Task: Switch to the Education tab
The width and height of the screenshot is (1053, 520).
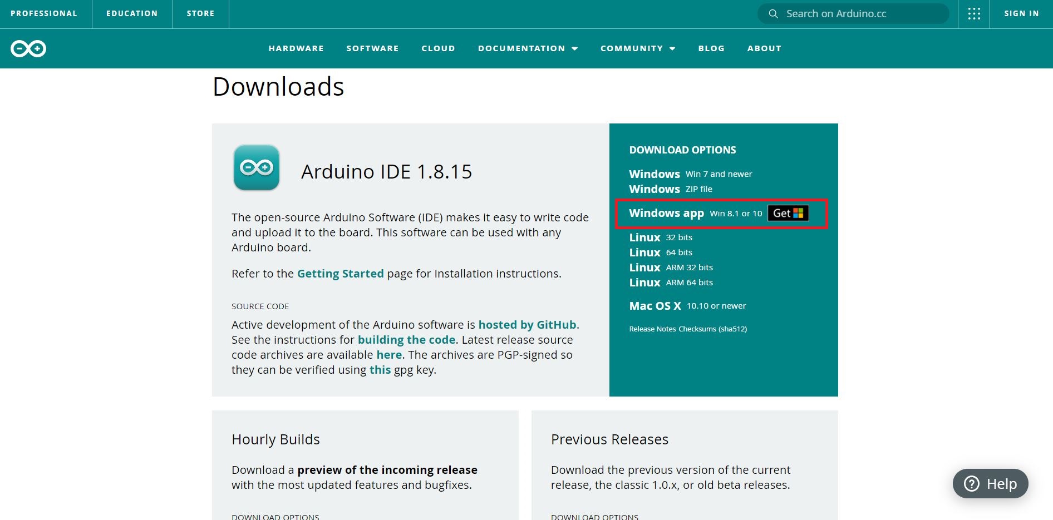Action: (x=132, y=13)
